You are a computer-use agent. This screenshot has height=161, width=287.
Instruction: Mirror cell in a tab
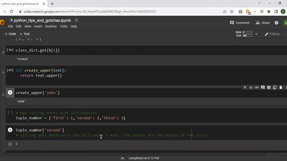[274, 88]
